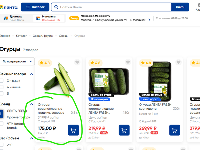
Task: Collapse the 'Вес/Объем' filter section
Action: coord(32,138)
